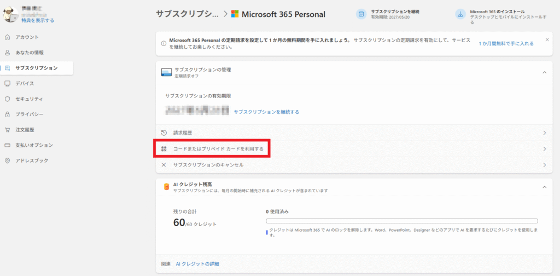Open chevron on コードまたはプリペイド カード row
This screenshot has height=276, width=560.
545,149
